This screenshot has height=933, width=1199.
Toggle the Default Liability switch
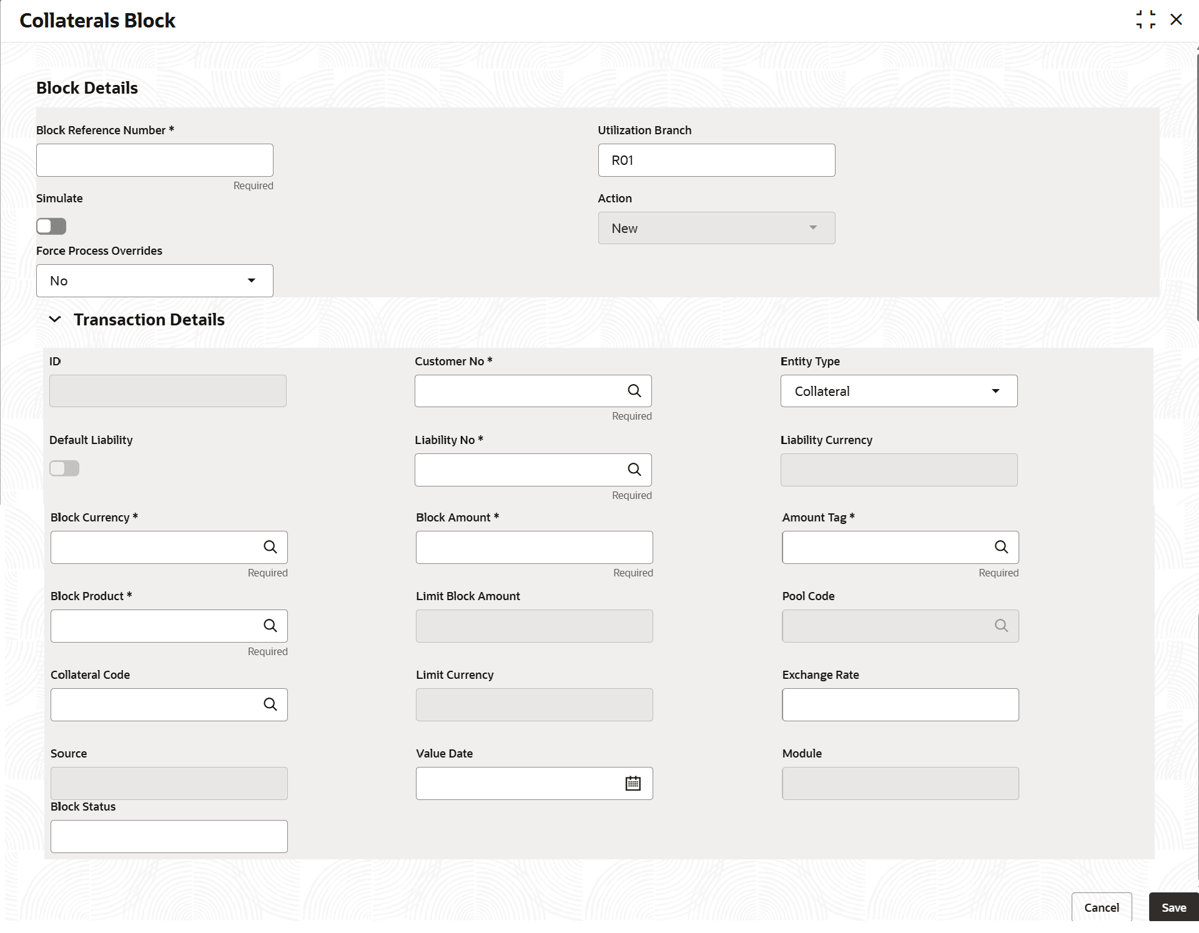[64, 468]
